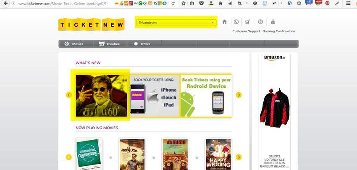Open the green Malayalam movie poster
Image resolution: width=357 pixels, height=170 pixels.
(89, 154)
